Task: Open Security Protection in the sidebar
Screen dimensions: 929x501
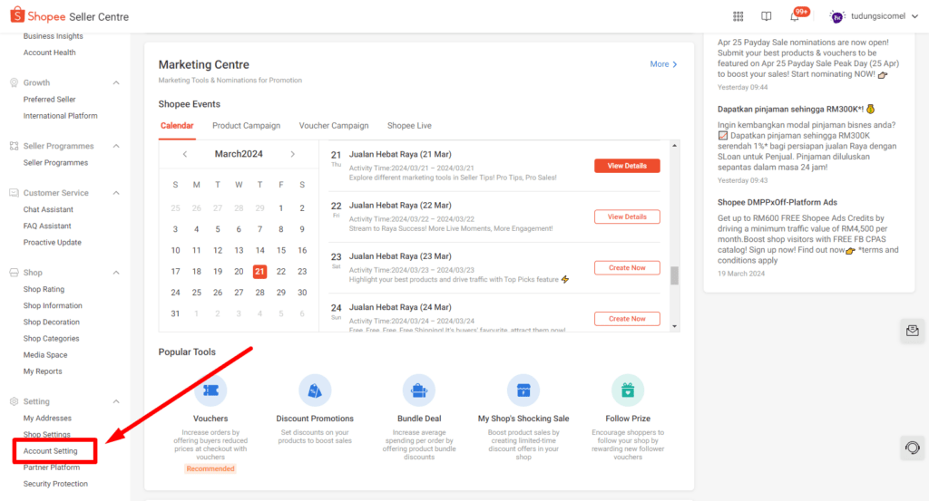Action: 55,484
